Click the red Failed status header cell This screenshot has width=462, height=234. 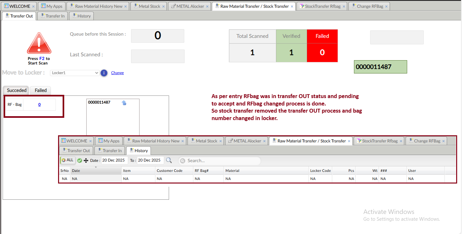[x=322, y=36]
